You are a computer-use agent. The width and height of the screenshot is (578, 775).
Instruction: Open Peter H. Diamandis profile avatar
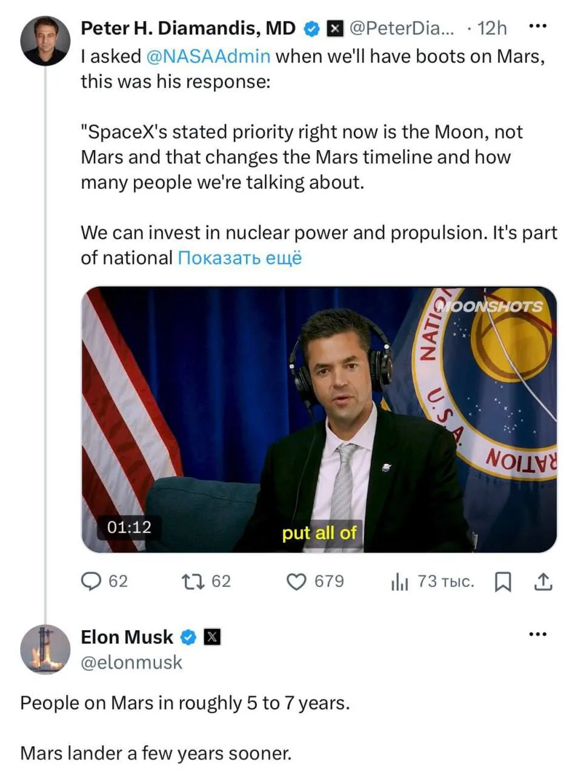(45, 40)
